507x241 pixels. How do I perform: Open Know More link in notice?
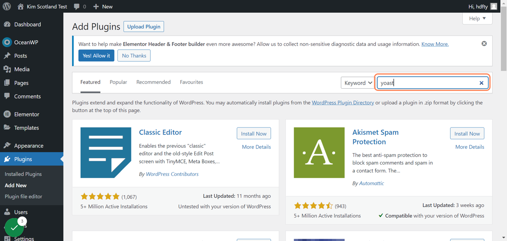click(x=435, y=44)
